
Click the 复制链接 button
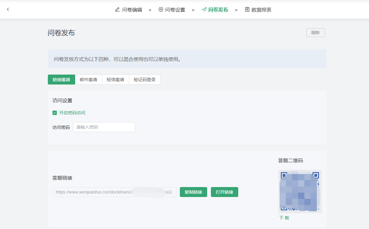click(194, 192)
